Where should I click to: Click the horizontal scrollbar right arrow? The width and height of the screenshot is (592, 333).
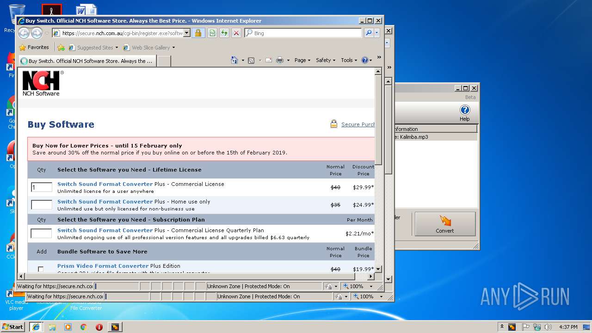click(370, 276)
